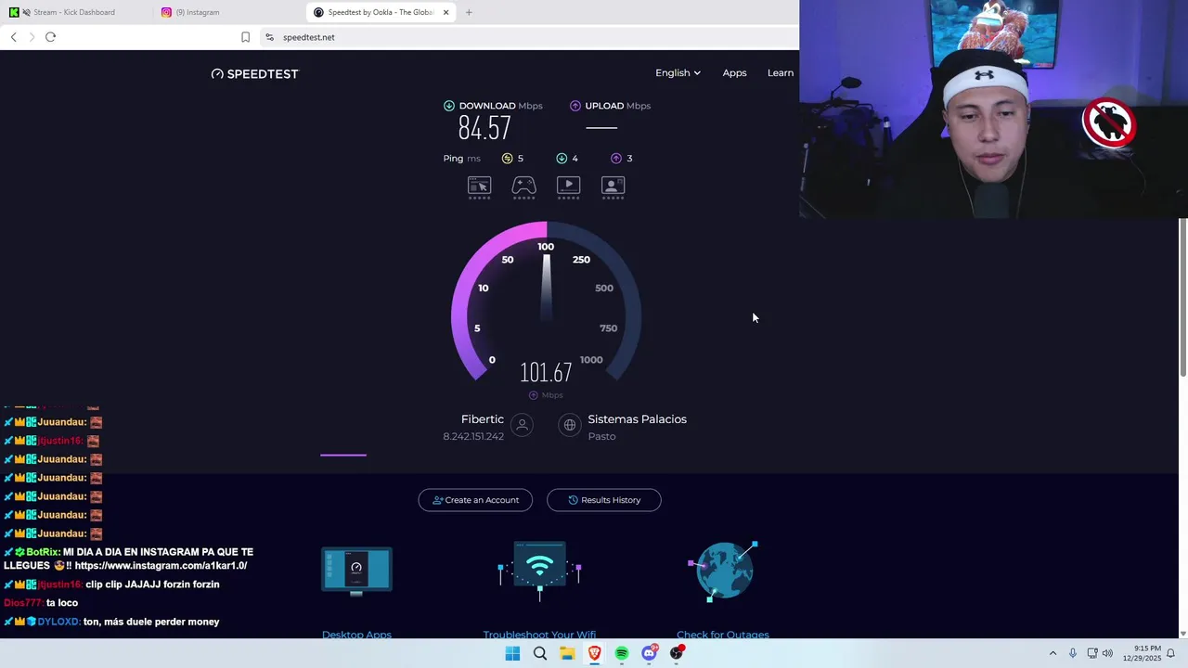
Task: Click the network system tray icon
Action: click(x=1092, y=653)
